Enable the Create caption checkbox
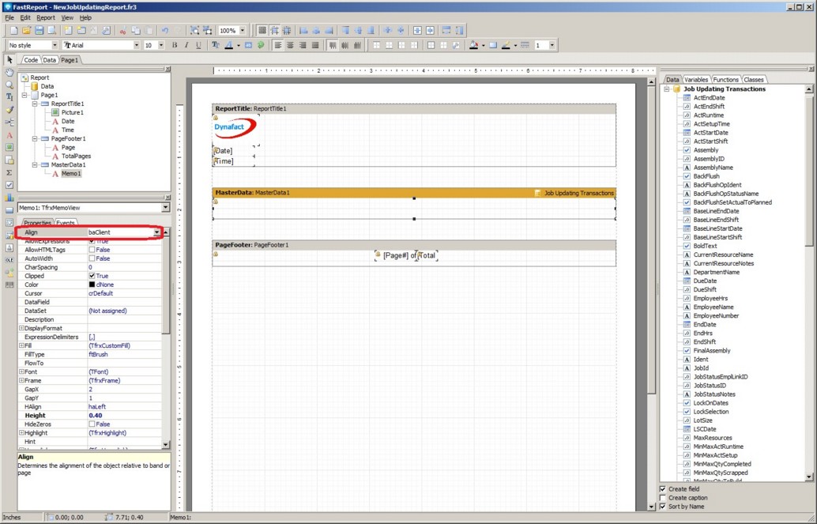The height and width of the screenshot is (524, 817). 662,498
